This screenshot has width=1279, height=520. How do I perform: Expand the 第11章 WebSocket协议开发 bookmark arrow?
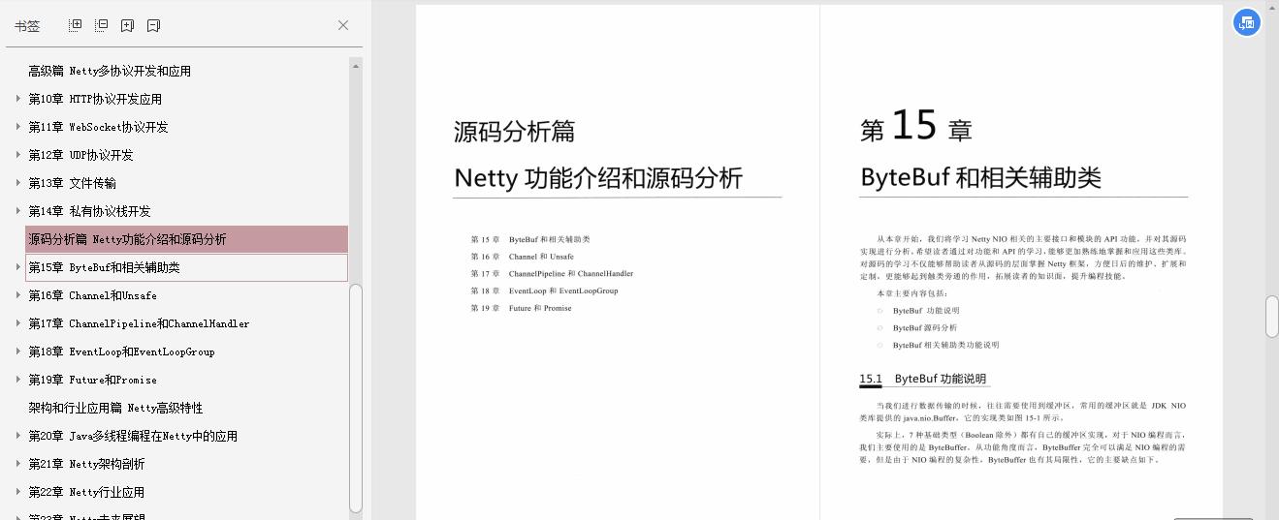(18, 127)
